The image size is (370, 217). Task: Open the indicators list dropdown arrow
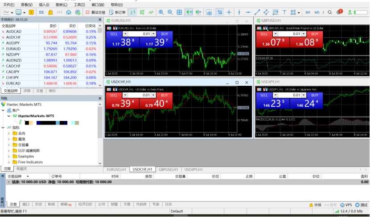pos(24,13)
